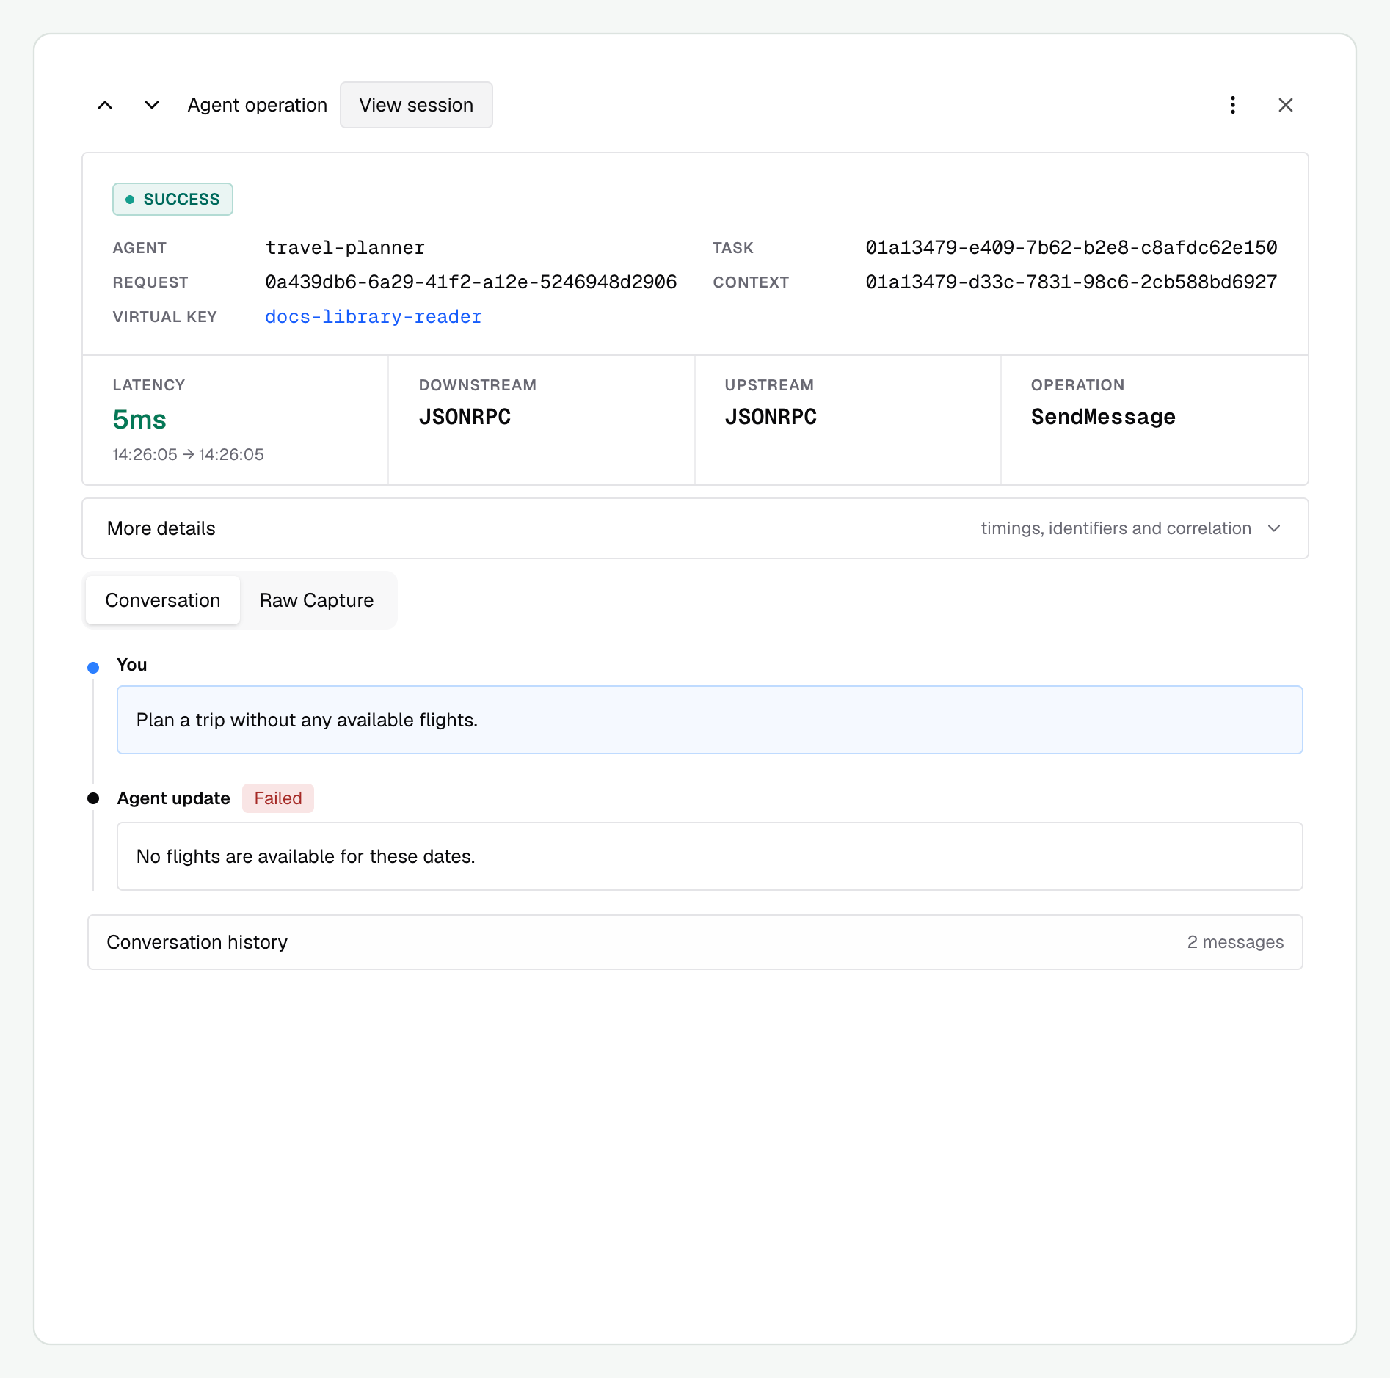The image size is (1390, 1378).
Task: Click the black timeline dot beside Agent update
Action: pyautogui.click(x=93, y=798)
